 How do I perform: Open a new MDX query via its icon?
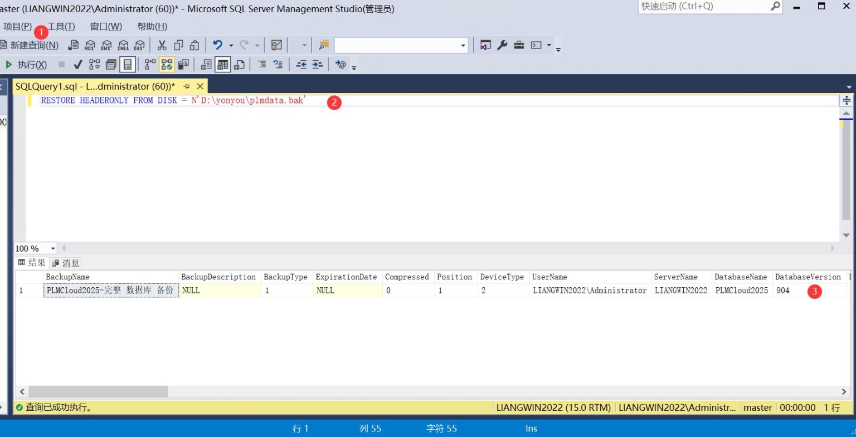click(x=90, y=45)
